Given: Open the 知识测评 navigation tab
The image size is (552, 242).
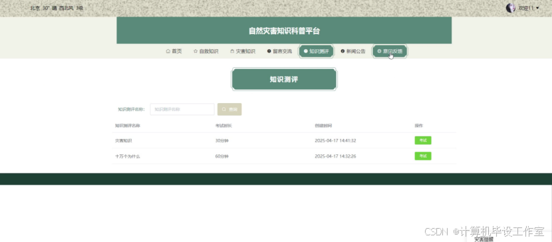Looking at the screenshot, I should point(316,51).
